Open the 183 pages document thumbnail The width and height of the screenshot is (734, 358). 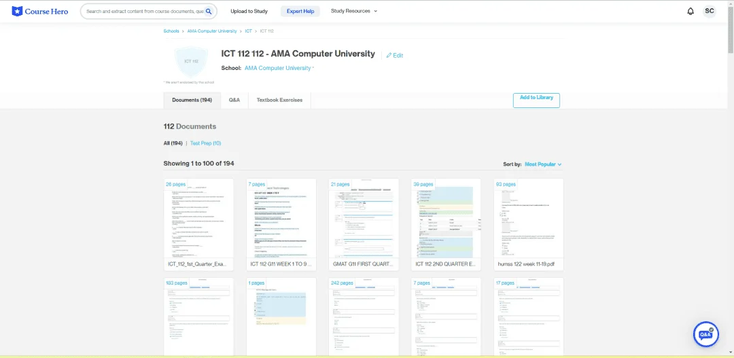(x=198, y=318)
